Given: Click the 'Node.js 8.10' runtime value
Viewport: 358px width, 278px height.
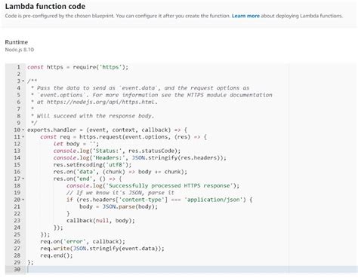Looking at the screenshot, I should coord(20,50).
